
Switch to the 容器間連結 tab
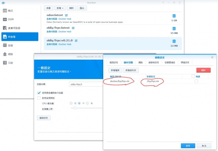(170, 63)
